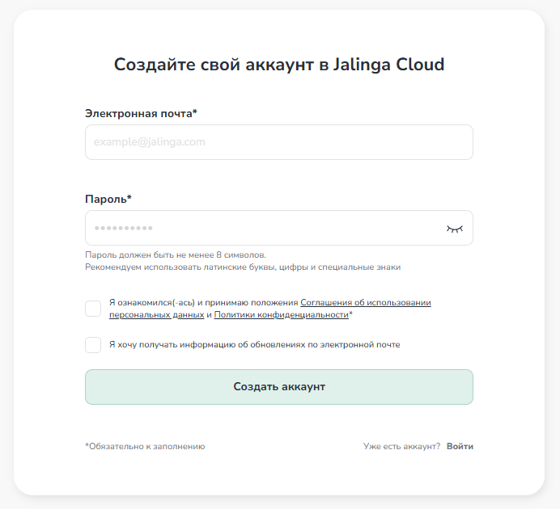The height and width of the screenshot is (509, 560).
Task: Reveal password using the eye icon
Action: pos(455,229)
